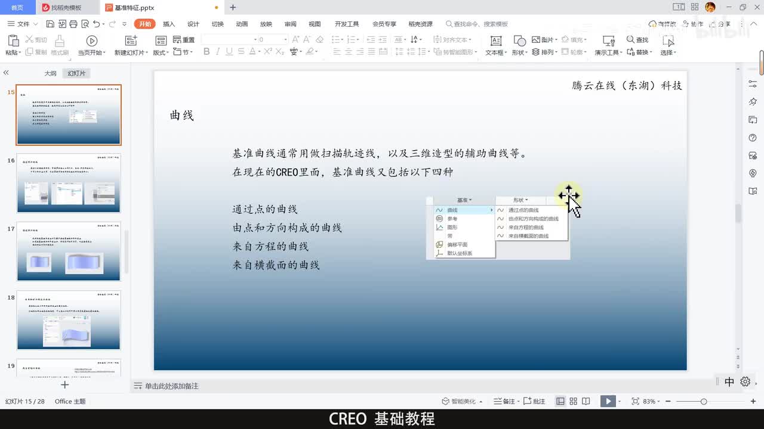Click the Find (查找) button
This screenshot has height=429, width=764.
[x=637, y=40]
